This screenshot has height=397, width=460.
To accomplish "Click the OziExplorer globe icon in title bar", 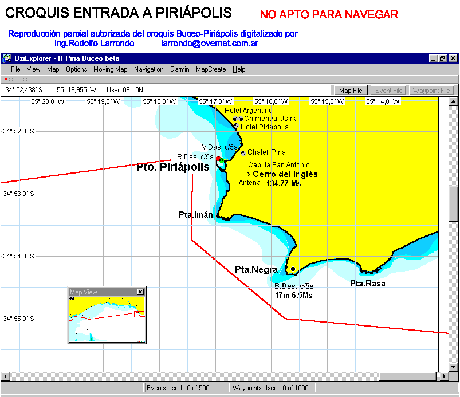I will pyautogui.click(x=7, y=58).
